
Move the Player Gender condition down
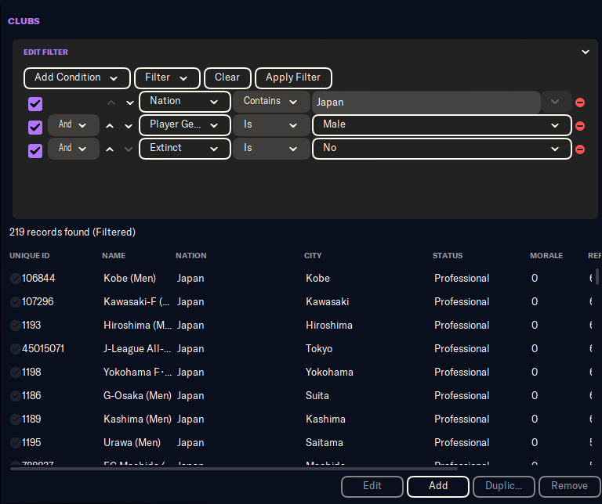point(129,126)
